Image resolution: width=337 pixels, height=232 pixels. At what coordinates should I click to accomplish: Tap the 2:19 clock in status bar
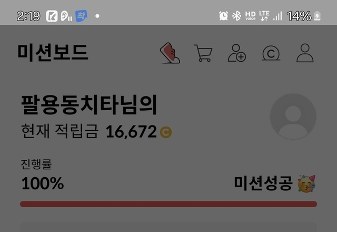(28, 16)
